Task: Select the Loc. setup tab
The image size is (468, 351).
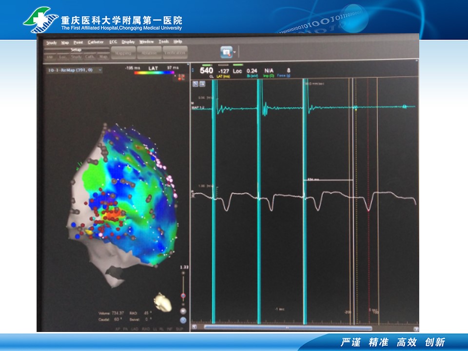Action: 63,57
